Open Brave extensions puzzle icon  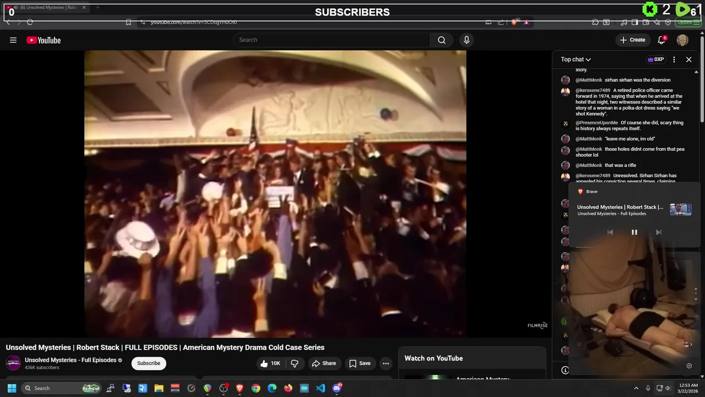click(x=595, y=22)
